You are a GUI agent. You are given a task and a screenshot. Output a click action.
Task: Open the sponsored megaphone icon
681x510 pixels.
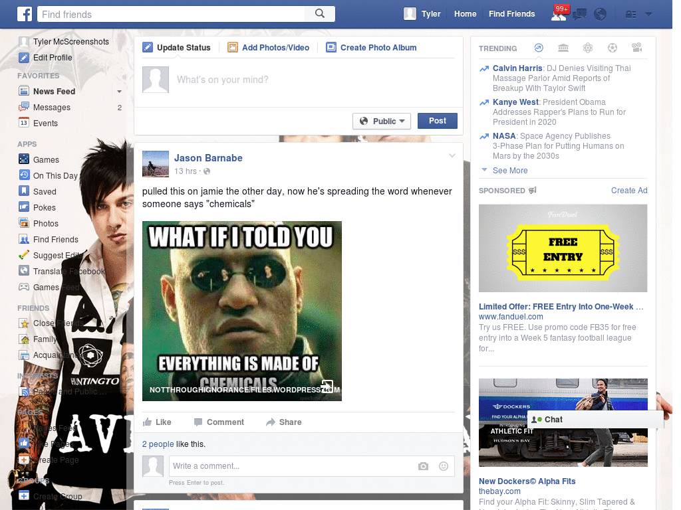(x=533, y=191)
